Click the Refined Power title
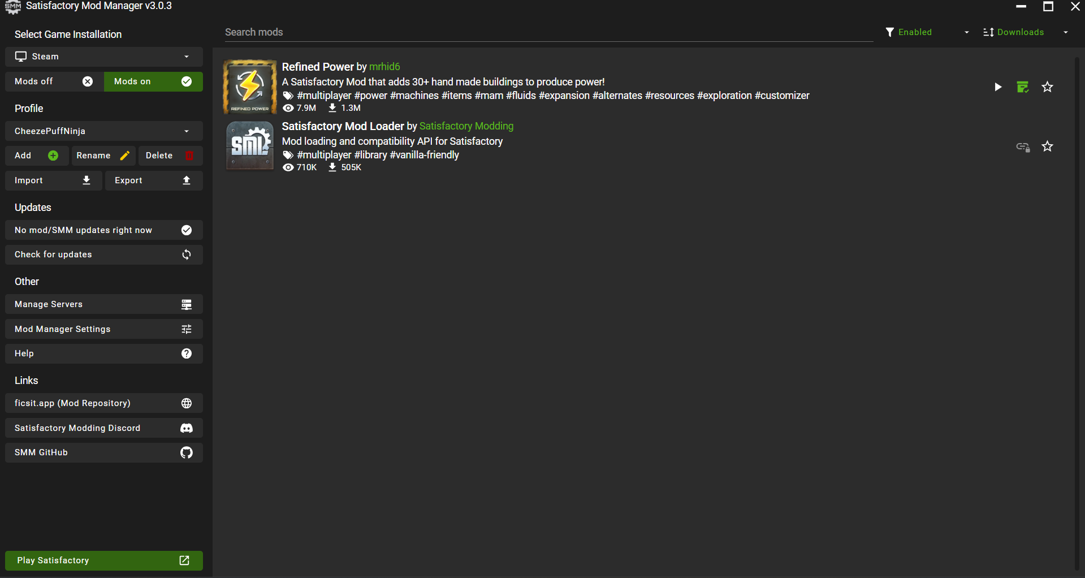Image resolution: width=1085 pixels, height=578 pixels. pos(318,67)
